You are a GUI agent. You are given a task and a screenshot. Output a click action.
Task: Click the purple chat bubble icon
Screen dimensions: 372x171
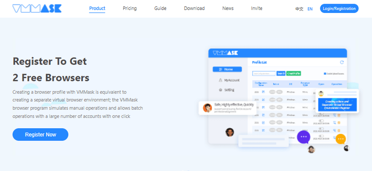pos(304,137)
